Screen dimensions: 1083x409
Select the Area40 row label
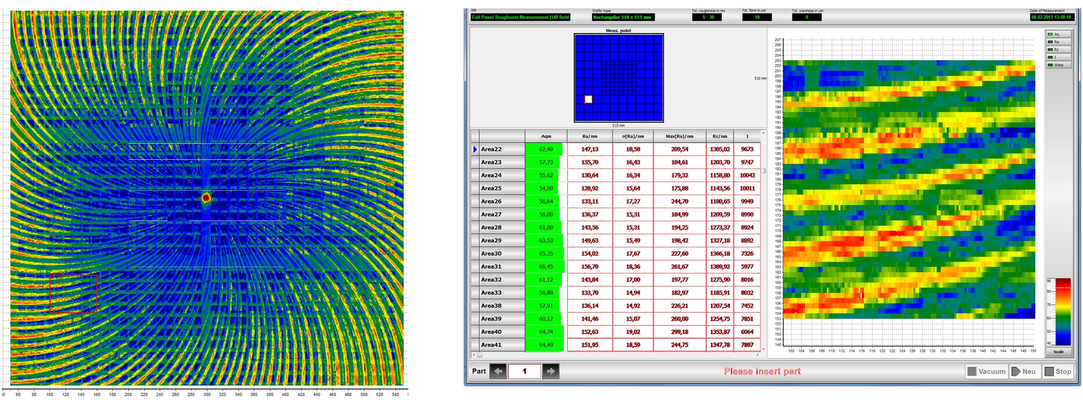(502, 332)
